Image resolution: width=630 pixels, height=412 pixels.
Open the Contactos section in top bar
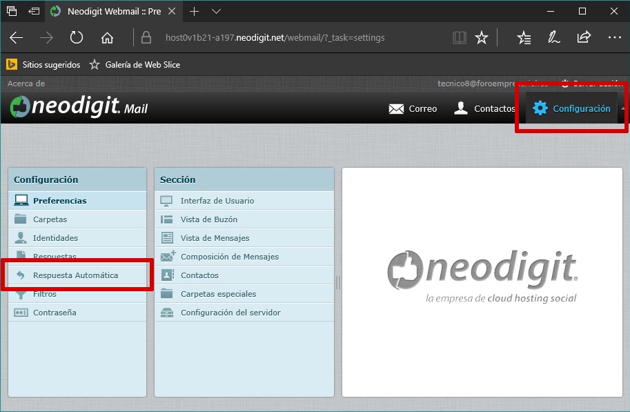[x=484, y=108]
